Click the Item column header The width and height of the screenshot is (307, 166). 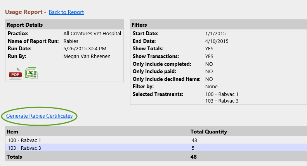[x=12, y=132]
